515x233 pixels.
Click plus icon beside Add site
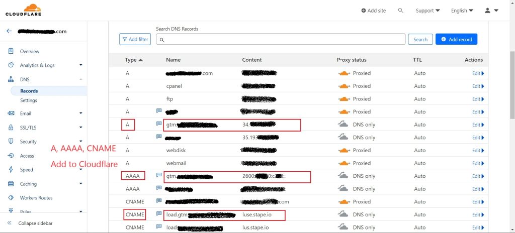click(x=363, y=11)
